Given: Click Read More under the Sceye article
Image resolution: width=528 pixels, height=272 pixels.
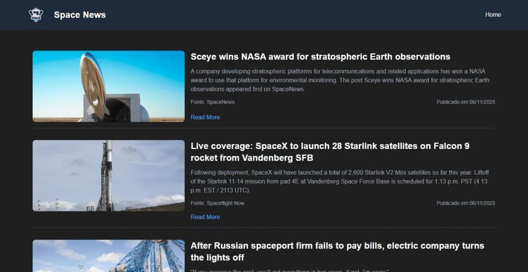Looking at the screenshot, I should pos(205,117).
